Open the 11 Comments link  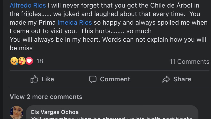click(x=189, y=62)
